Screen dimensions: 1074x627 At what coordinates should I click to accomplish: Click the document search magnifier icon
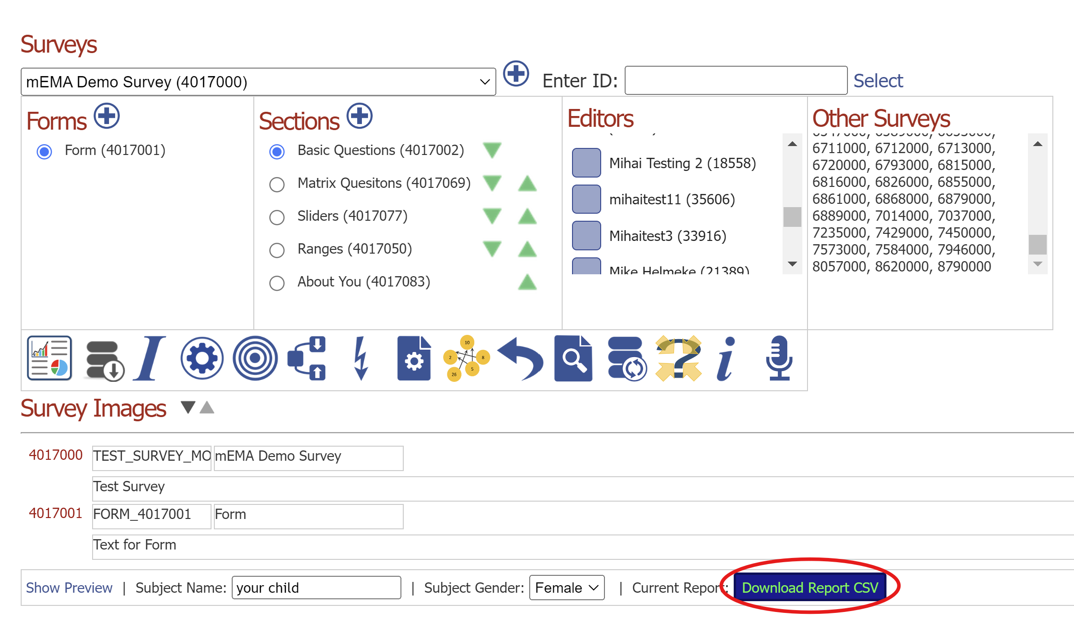point(573,358)
